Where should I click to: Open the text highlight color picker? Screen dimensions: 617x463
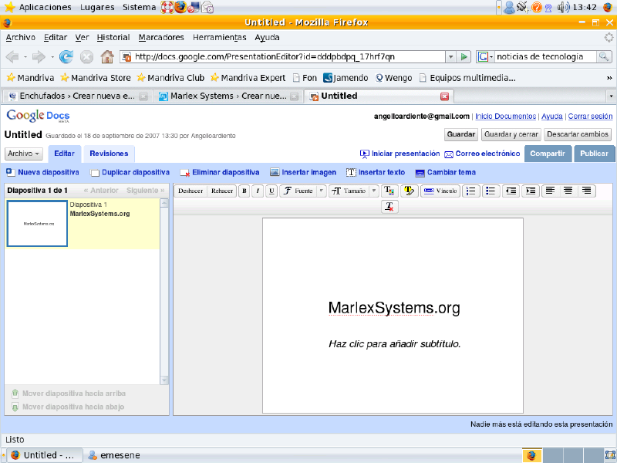click(410, 191)
